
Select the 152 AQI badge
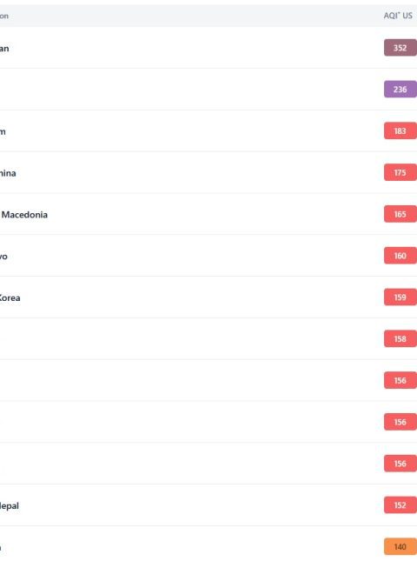(x=400, y=504)
